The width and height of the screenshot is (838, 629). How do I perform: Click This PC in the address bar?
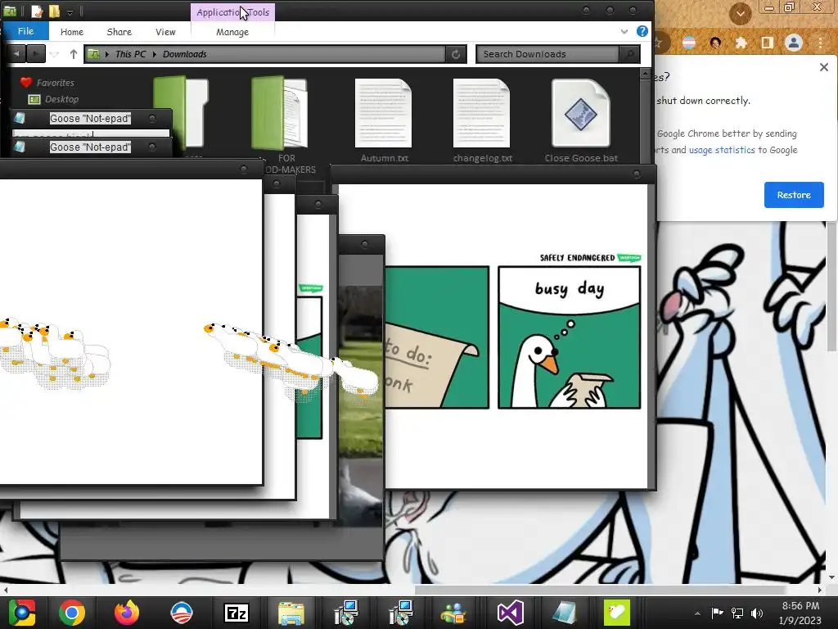[130, 54]
